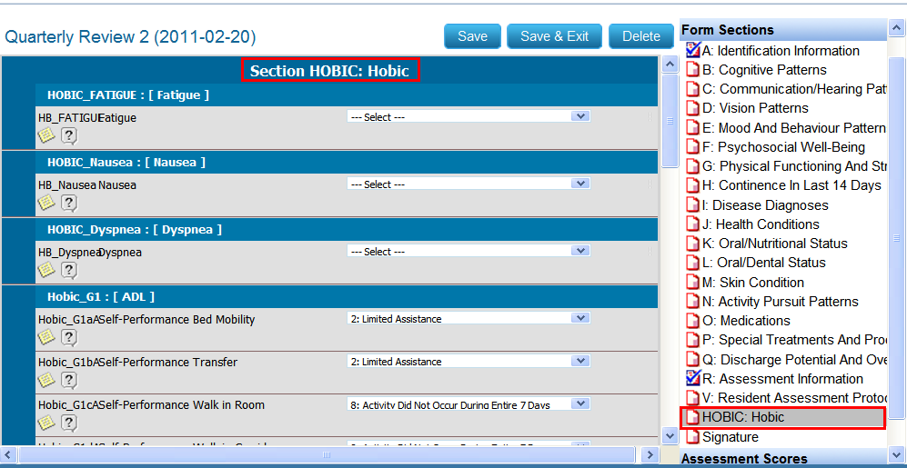Click the form's horizontal scrollbar right arrow
The image size is (907, 468).
[x=650, y=454]
